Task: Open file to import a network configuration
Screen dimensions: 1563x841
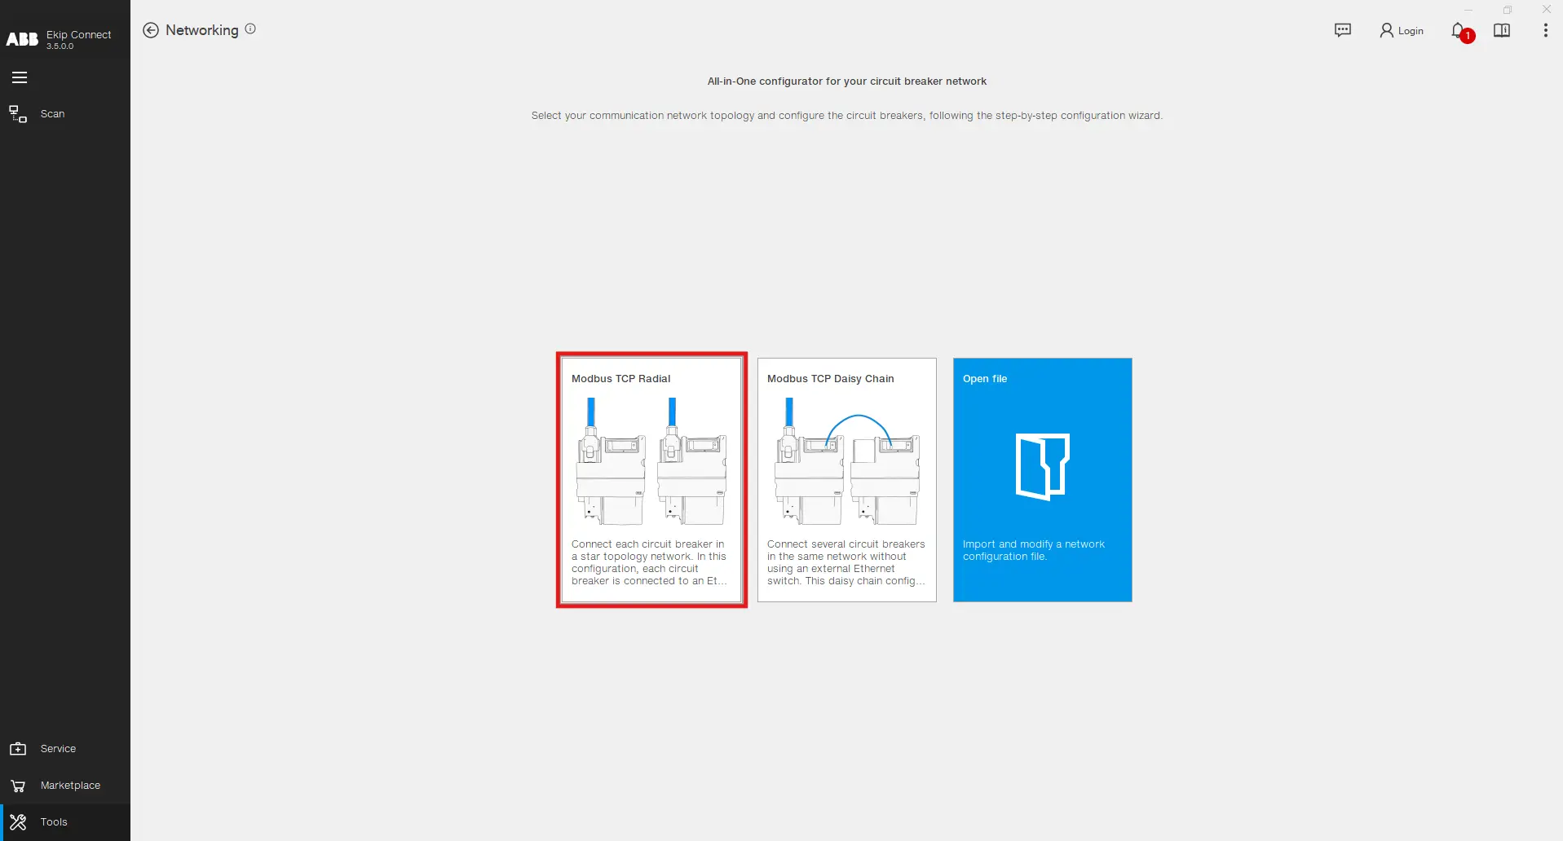Action: pyautogui.click(x=1042, y=480)
